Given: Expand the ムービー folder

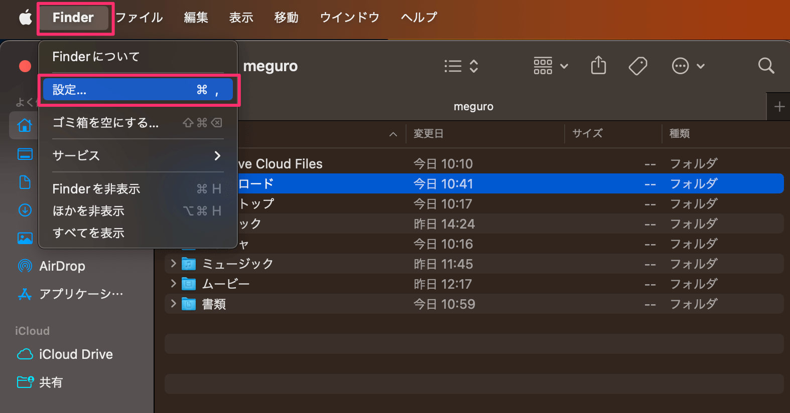Looking at the screenshot, I should pos(173,283).
